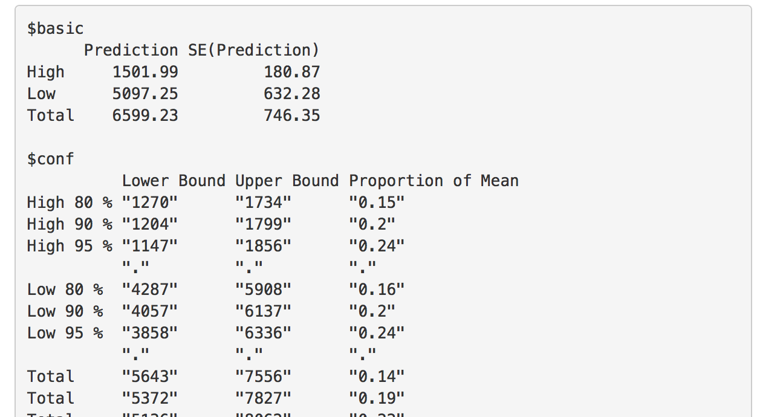The image size is (757, 417).
Task: Click the SE value 746.35
Action: 292,115
